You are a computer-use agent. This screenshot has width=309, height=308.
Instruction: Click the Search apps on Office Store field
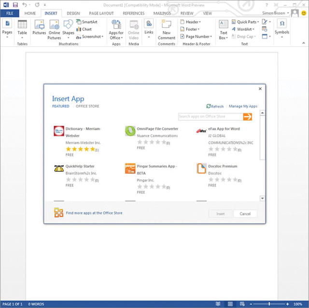coord(211,117)
